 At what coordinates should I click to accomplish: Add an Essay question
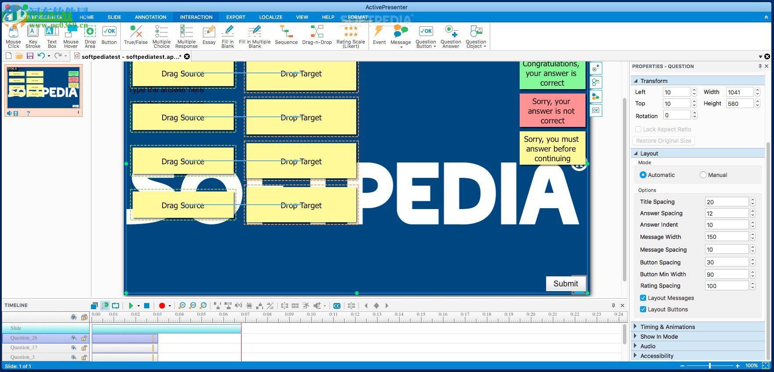click(x=209, y=35)
